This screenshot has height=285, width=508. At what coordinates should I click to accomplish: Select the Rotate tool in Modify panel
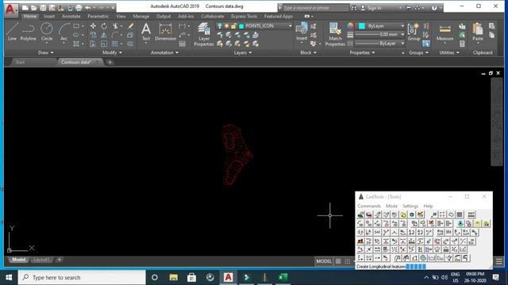click(104, 26)
